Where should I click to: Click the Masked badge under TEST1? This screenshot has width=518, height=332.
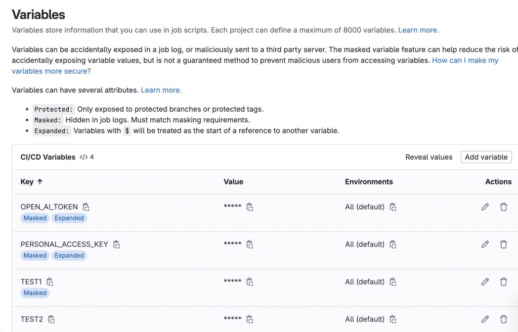(x=35, y=293)
